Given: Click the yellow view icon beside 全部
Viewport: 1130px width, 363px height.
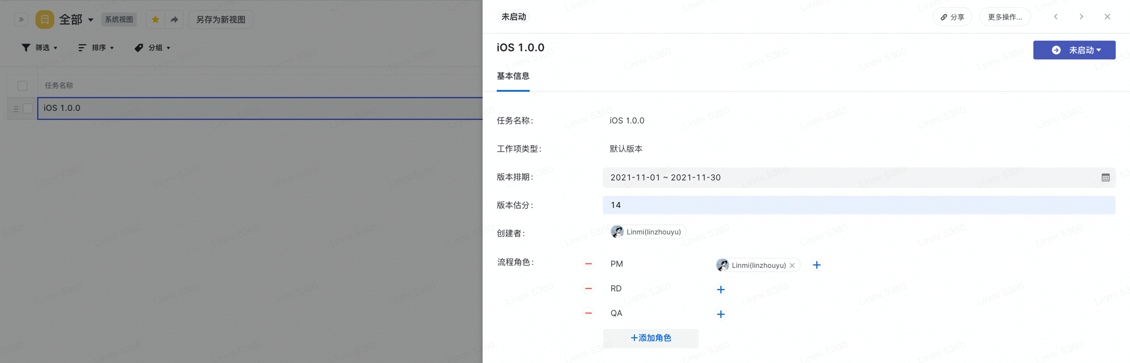Looking at the screenshot, I should [45, 19].
